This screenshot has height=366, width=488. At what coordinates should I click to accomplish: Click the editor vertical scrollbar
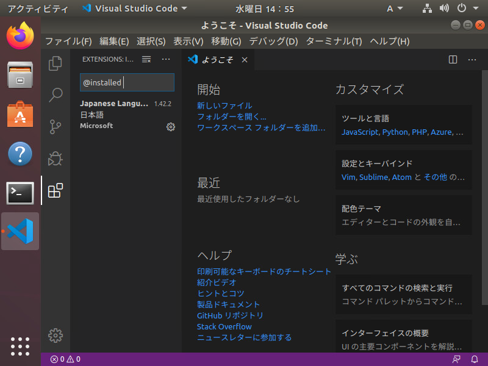[x=484, y=188]
